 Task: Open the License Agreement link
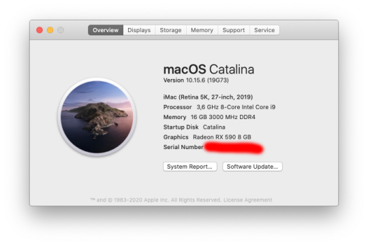[x=248, y=200]
